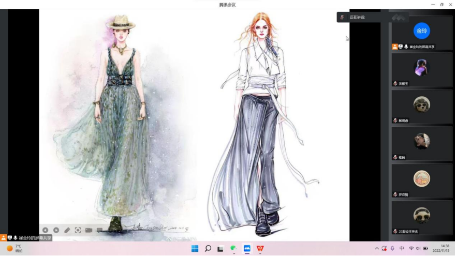This screenshot has width=455, height=256.
Task: Open the Wi-Fi network tray icon
Action: [411, 248]
